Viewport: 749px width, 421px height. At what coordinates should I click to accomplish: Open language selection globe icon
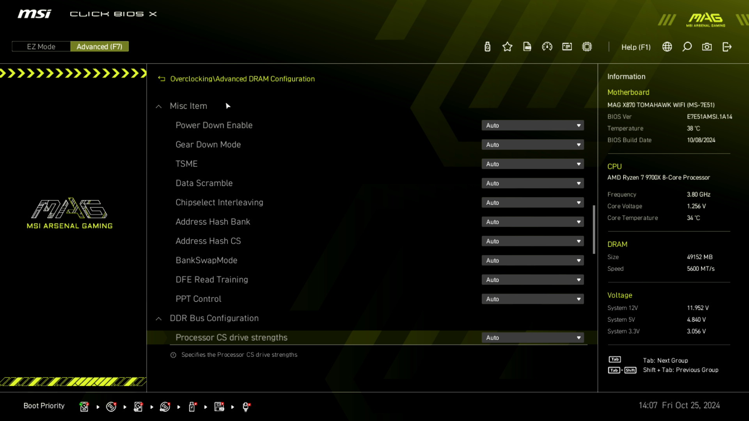(x=667, y=47)
